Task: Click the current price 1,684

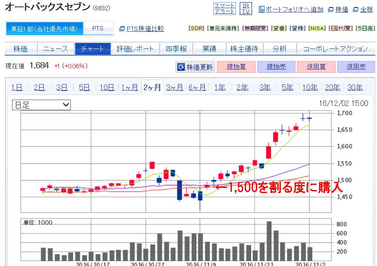Action: point(39,65)
